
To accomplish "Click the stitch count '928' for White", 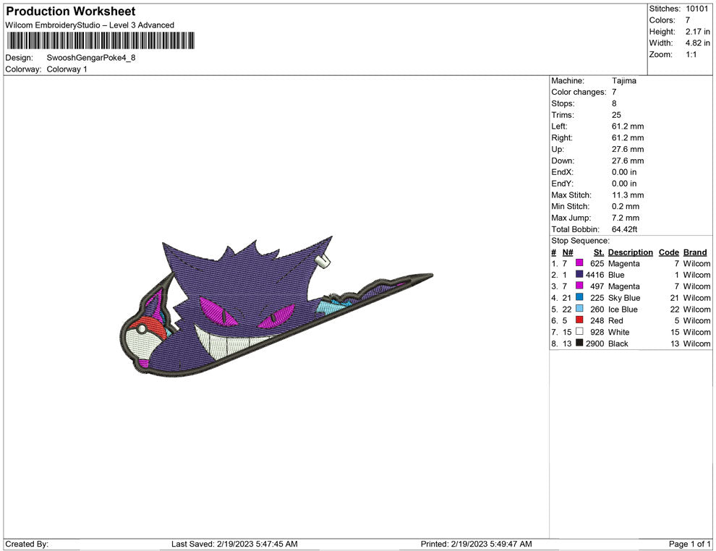I will (597, 332).
